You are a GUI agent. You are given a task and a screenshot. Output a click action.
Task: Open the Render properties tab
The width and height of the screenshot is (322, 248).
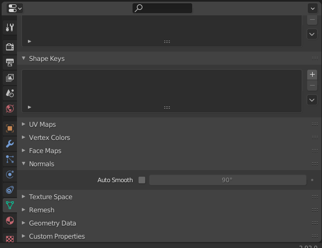(10, 47)
